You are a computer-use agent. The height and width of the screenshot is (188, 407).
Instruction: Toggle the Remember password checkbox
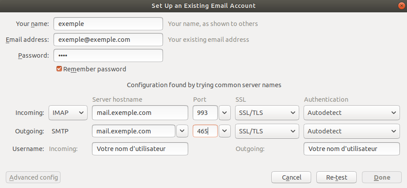click(59, 69)
